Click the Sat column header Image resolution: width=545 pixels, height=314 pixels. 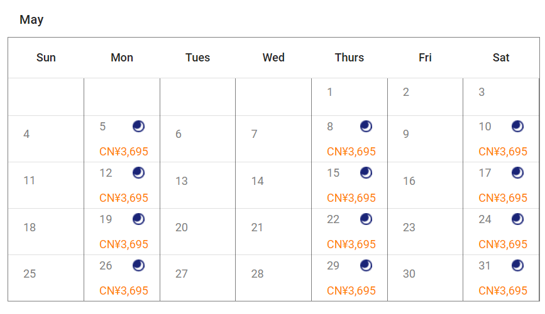501,58
